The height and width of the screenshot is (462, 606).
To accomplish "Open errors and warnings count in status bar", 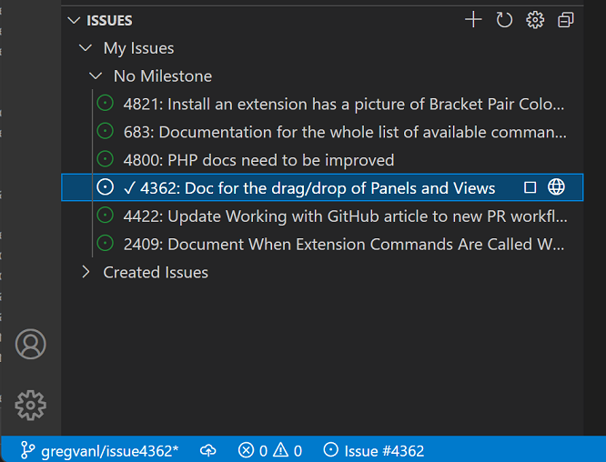I will 270,450.
